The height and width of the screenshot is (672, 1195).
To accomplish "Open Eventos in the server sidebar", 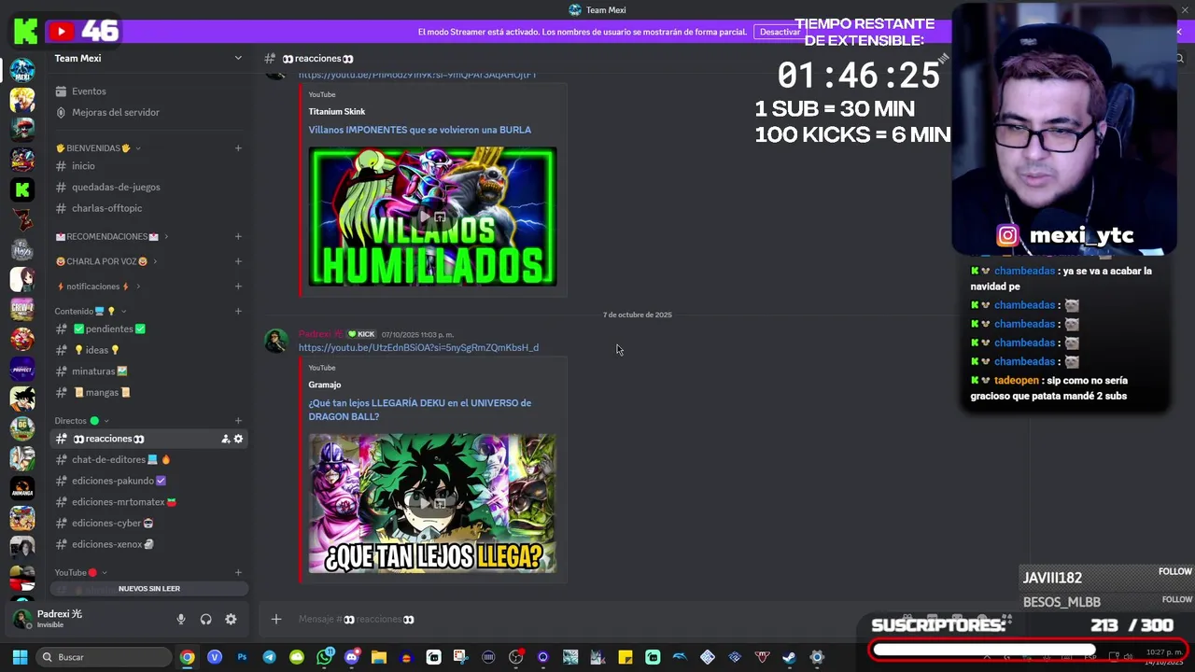I will point(148,91).
